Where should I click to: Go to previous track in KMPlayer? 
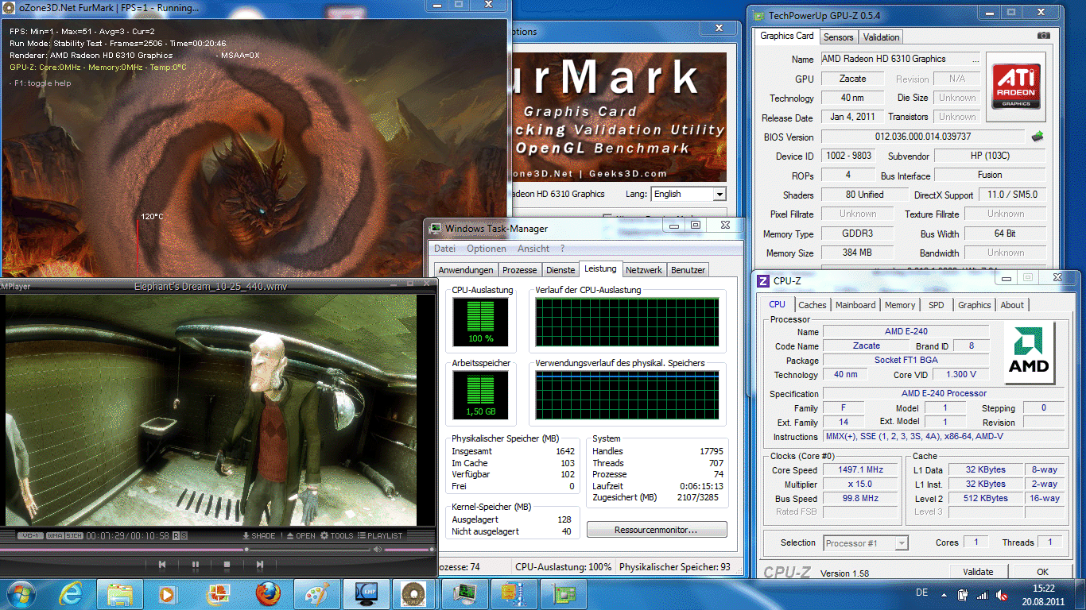coord(162,565)
